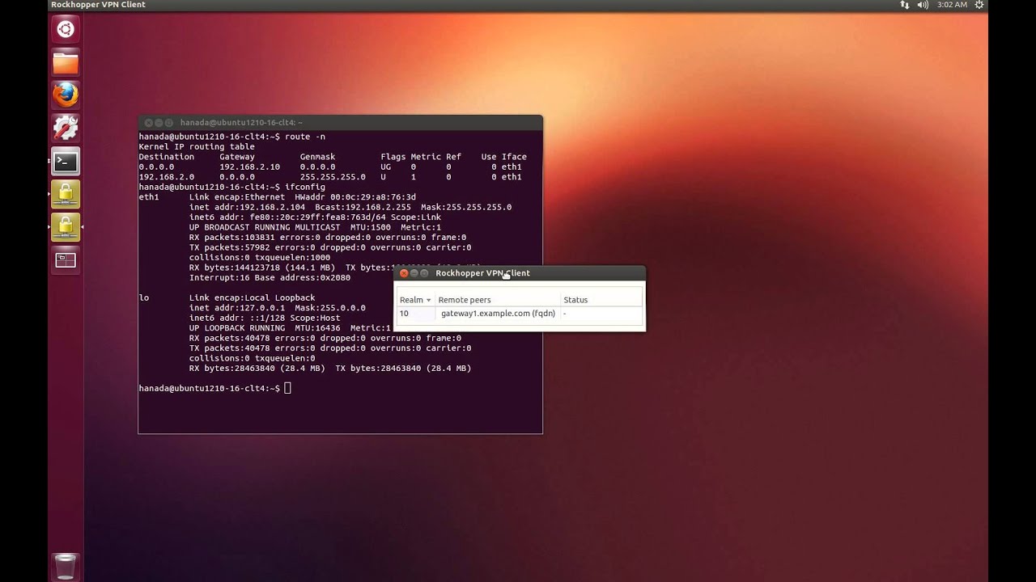Click 'Bcast:192.168.2.255' in the terminal
Viewport: 1036px width, 582px height.
(363, 207)
